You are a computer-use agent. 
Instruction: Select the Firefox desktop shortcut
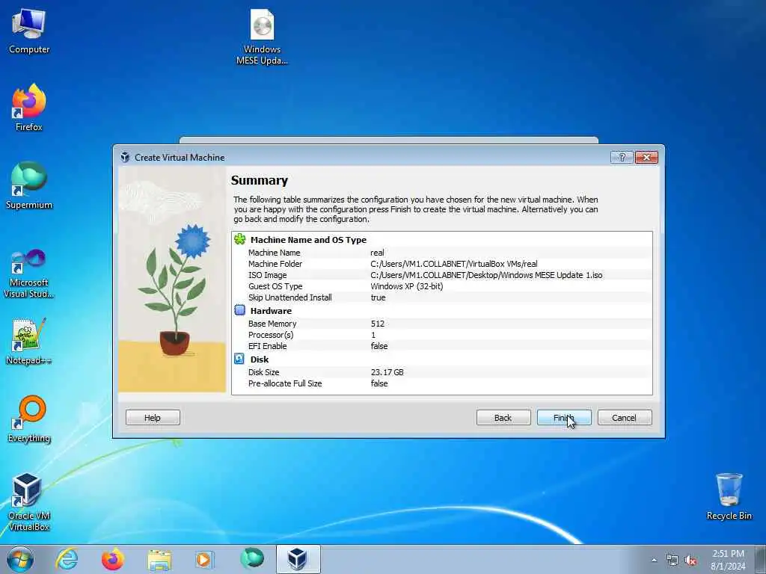click(29, 108)
